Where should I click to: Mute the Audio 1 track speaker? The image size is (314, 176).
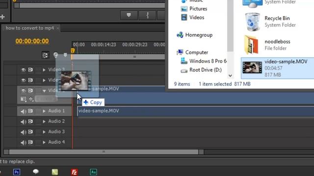24,111
